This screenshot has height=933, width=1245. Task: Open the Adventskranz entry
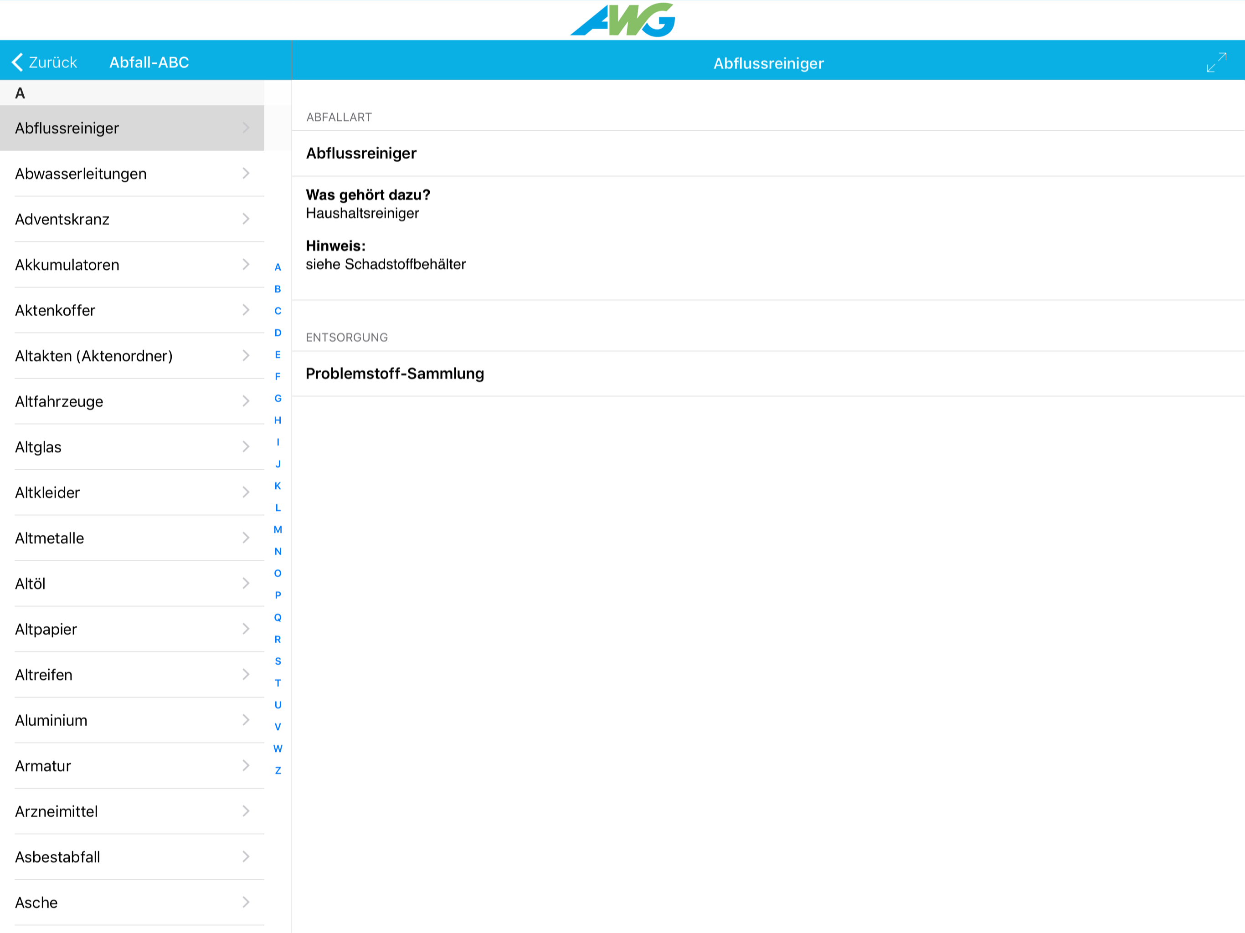(132, 219)
